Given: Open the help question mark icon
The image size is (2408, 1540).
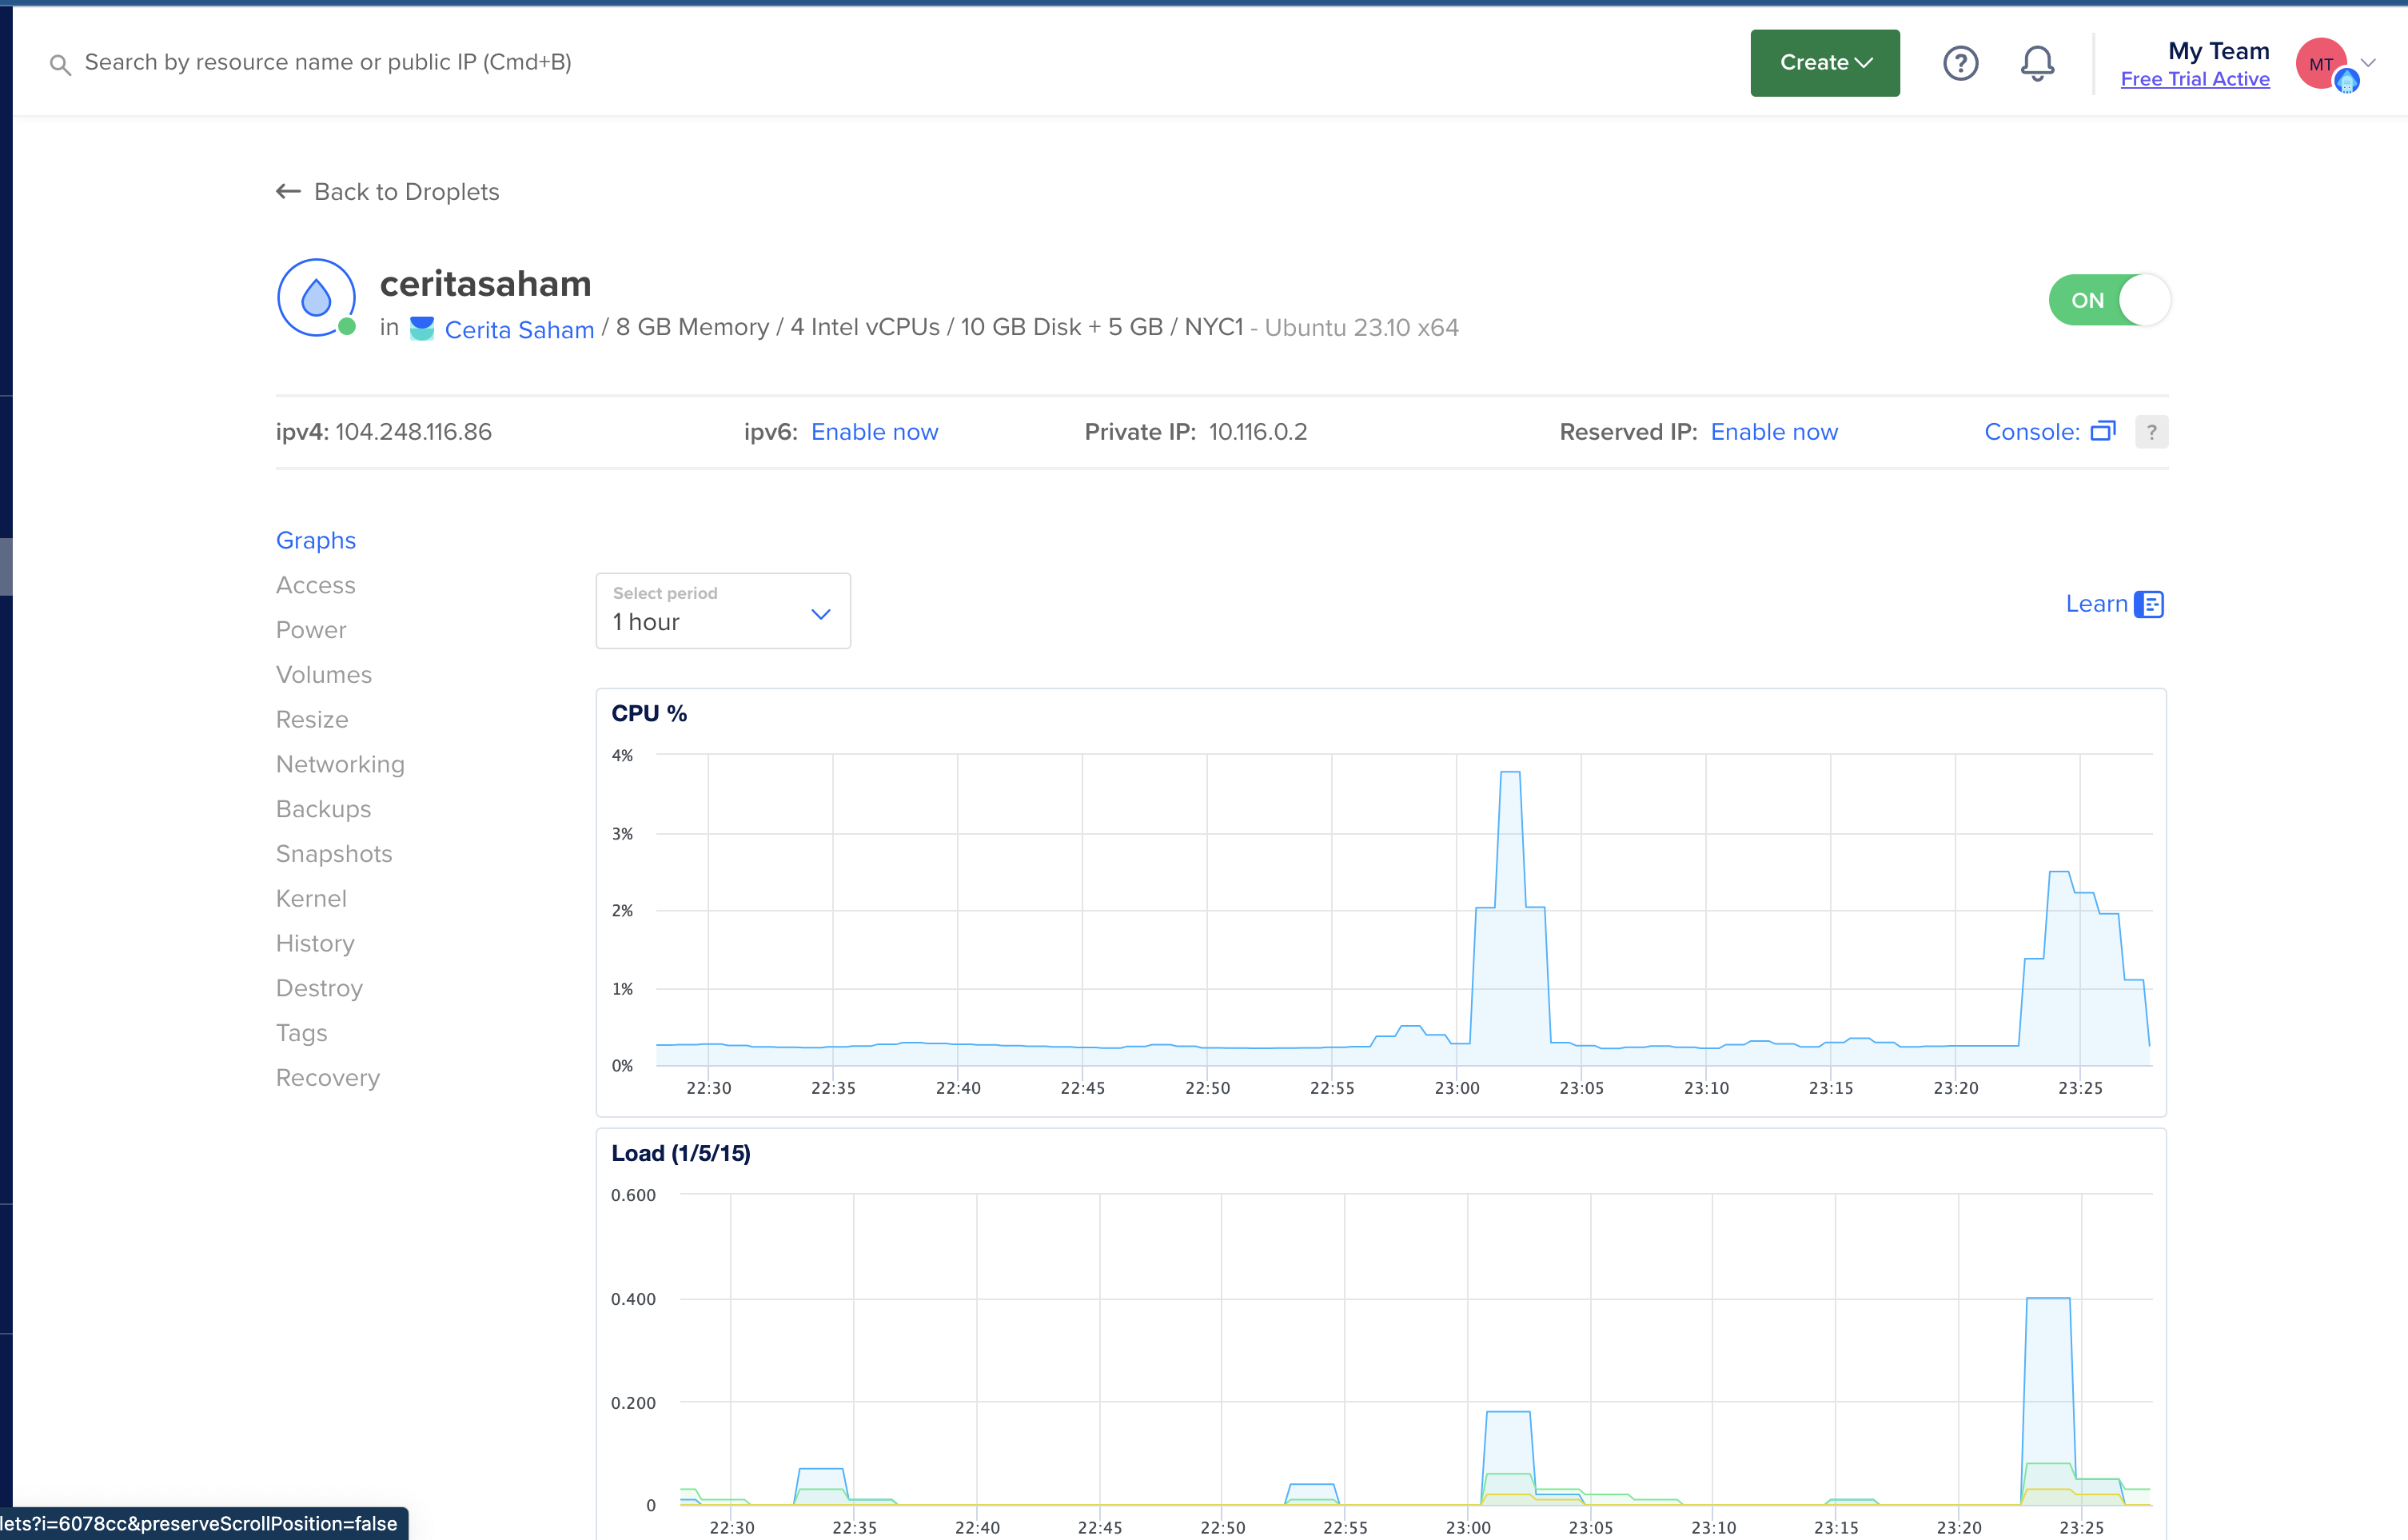Looking at the screenshot, I should tap(1960, 63).
